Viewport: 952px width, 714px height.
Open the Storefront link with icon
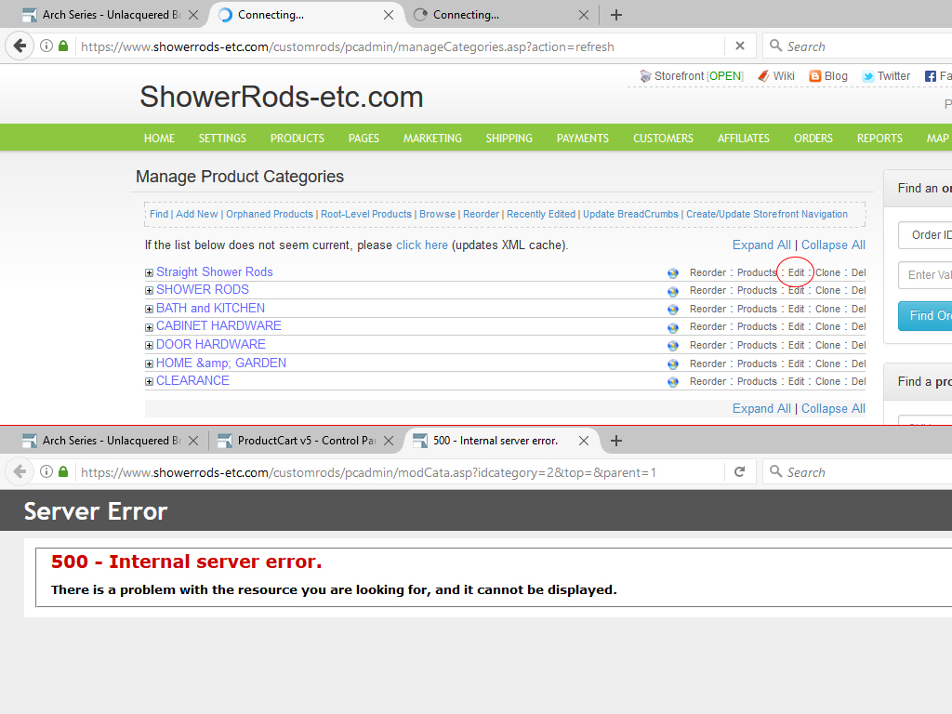pos(691,76)
